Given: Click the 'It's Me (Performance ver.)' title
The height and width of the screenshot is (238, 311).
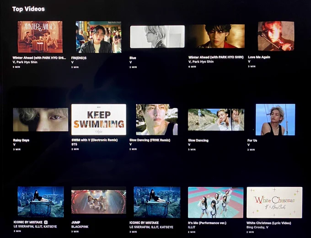Looking at the screenshot, I should (207, 223).
